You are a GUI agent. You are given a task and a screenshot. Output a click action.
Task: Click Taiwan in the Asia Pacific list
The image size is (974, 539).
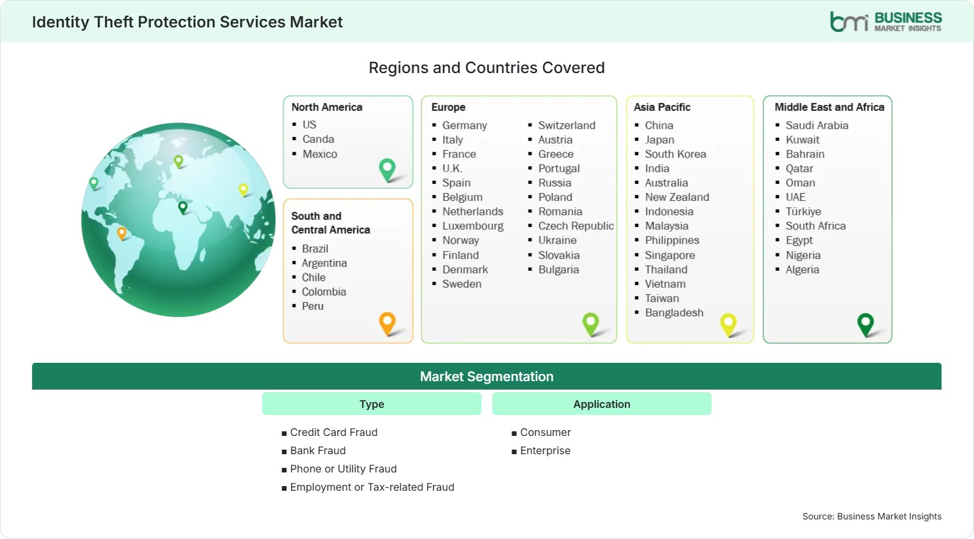[662, 298]
